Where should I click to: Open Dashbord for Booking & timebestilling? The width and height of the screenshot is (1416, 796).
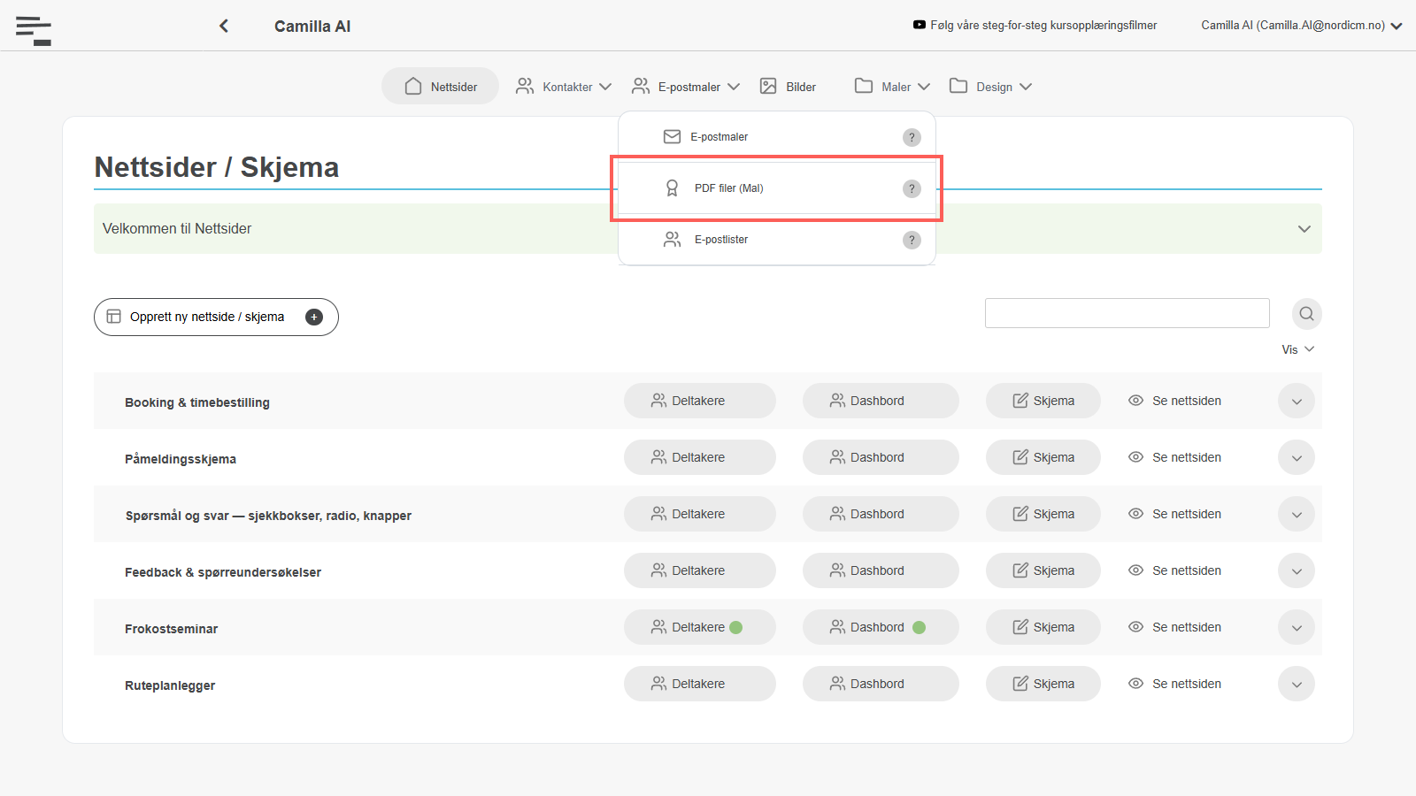pyautogui.click(x=881, y=401)
